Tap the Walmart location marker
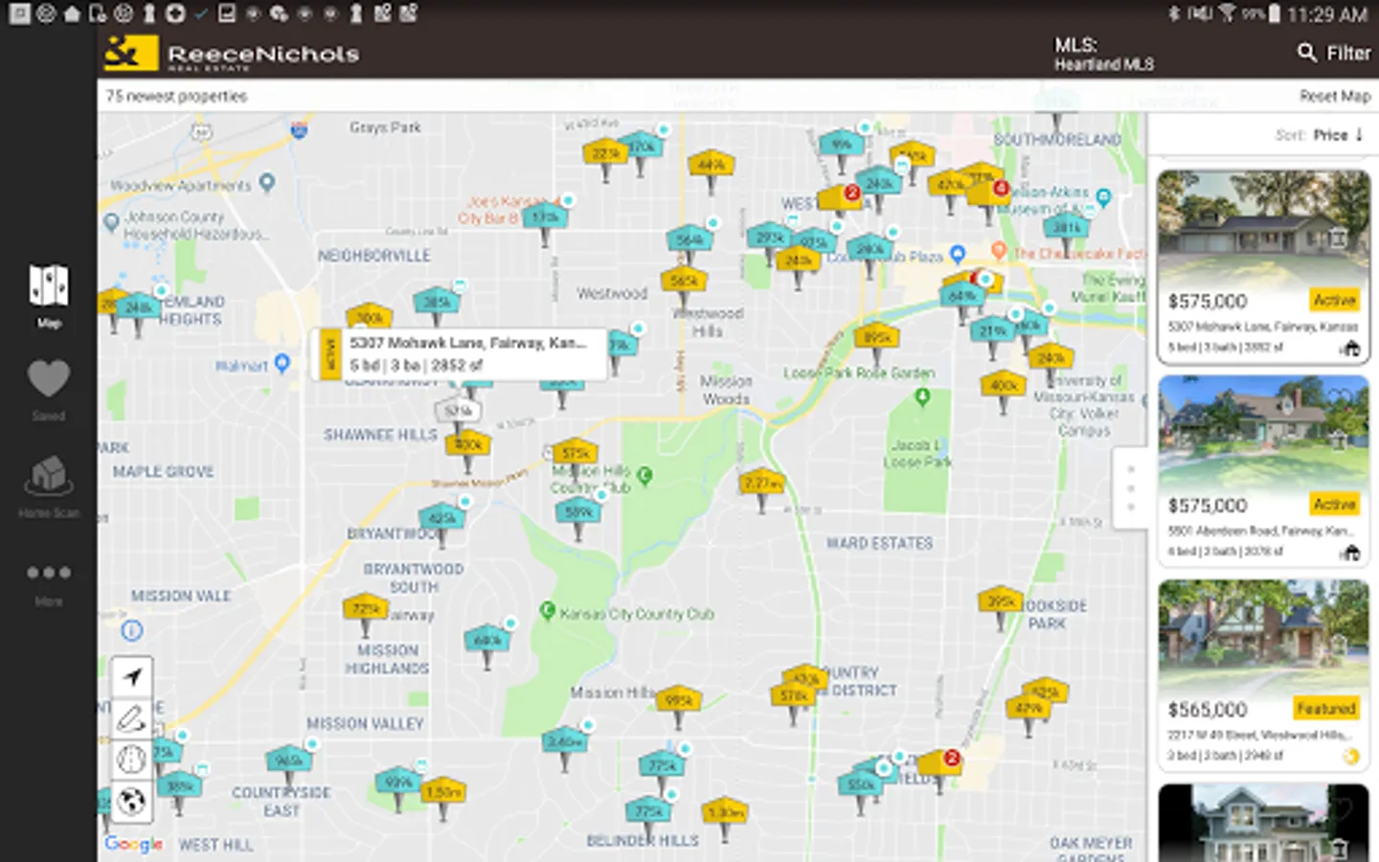This screenshot has width=1379, height=862. (282, 363)
